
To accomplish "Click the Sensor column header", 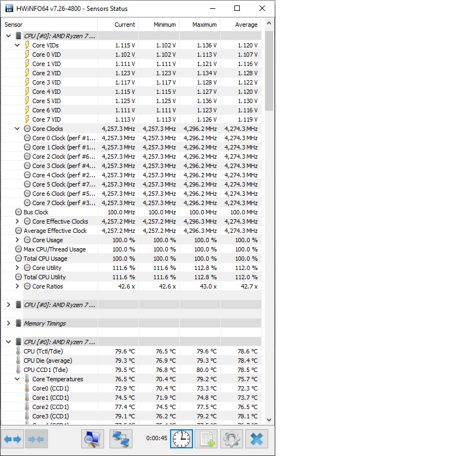I will tap(49, 25).
